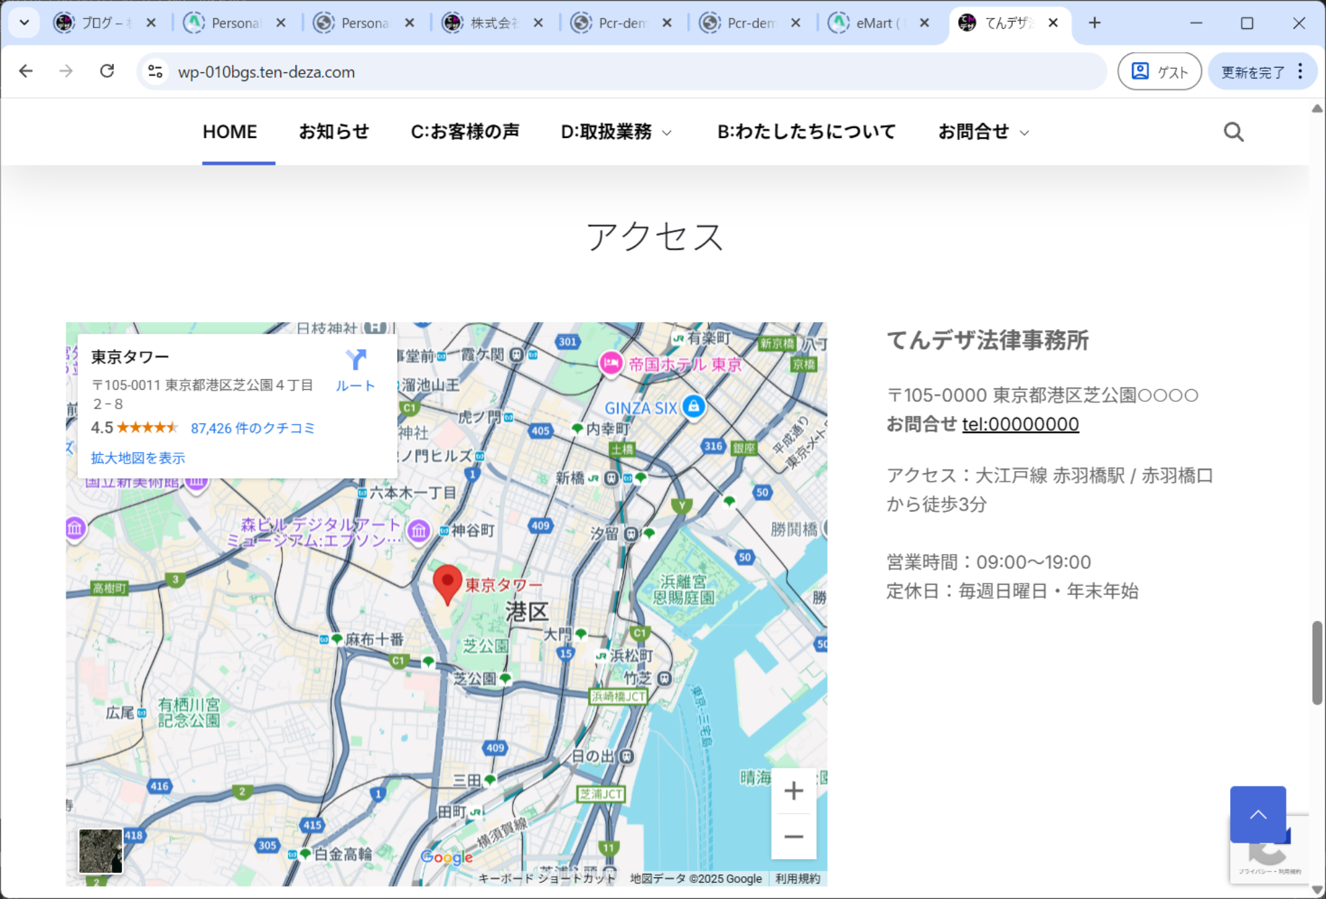The image size is (1326, 899).
Task: Expand the D:取扱業務 submenu chevron
Action: coord(667,133)
